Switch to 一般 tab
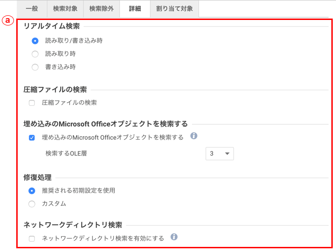Viewport: 336px width, 252px height. 32,8
